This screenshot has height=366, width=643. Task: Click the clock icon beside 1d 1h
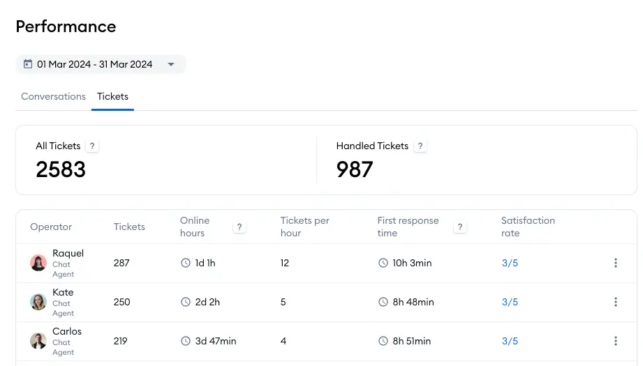point(186,263)
